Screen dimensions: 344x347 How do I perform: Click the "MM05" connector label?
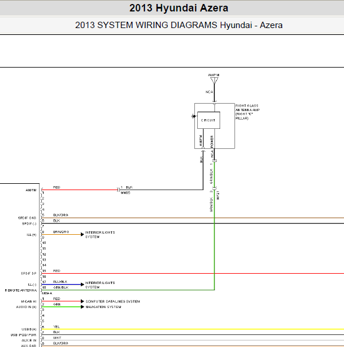coord(126,193)
